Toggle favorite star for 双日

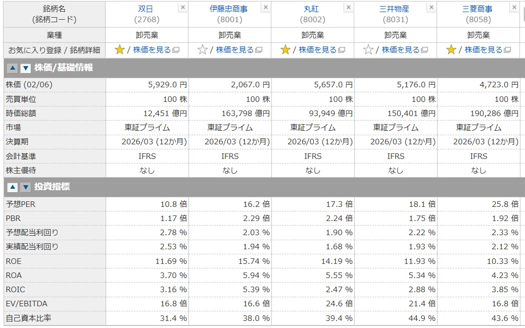pyautogui.click(x=120, y=50)
